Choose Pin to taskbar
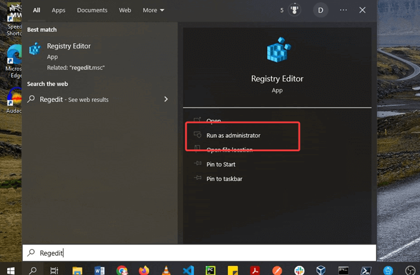Viewport: 420px width, 275px height. pos(224,179)
